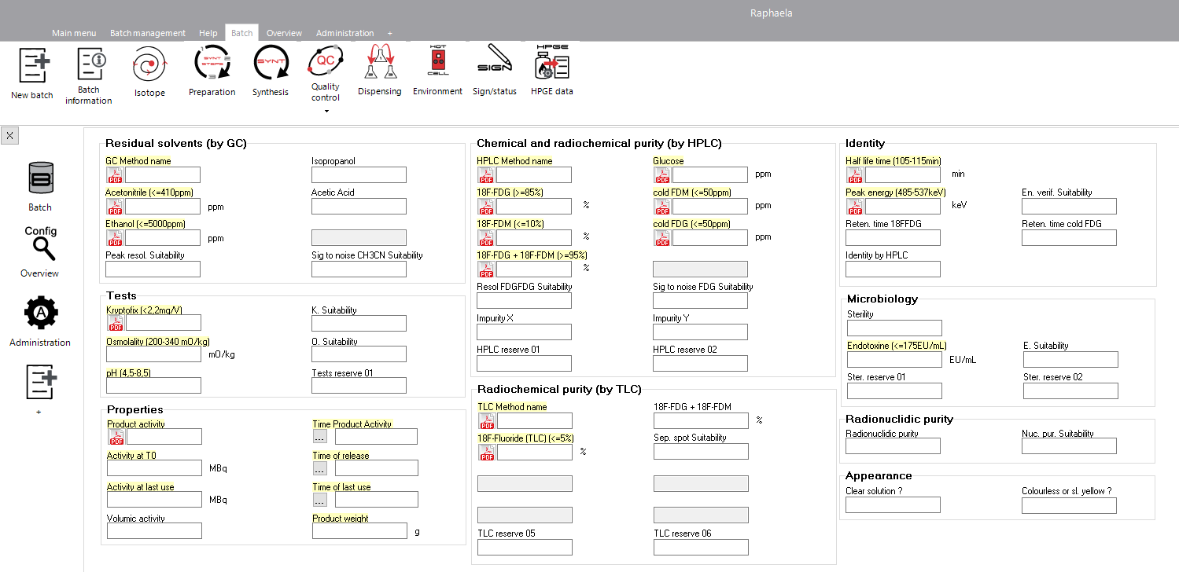Open time picker for Time of last use
1179x572 pixels.
point(320,500)
